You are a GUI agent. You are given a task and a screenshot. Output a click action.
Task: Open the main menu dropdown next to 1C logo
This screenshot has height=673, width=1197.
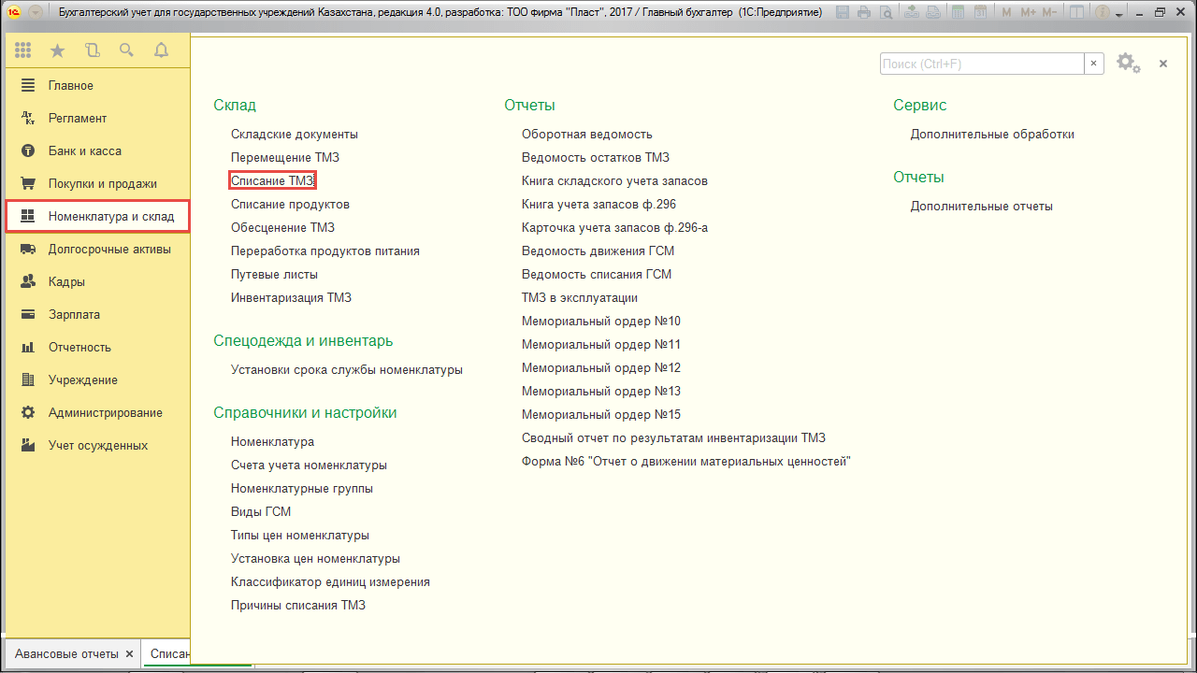(x=36, y=13)
